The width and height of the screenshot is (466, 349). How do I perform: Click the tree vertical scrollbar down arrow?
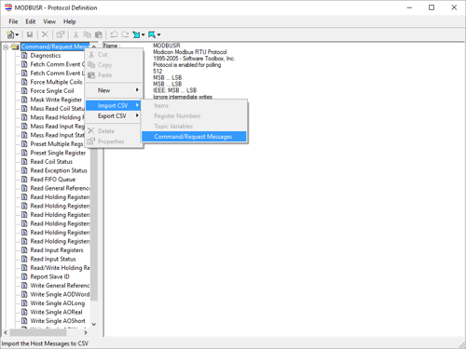click(94, 324)
